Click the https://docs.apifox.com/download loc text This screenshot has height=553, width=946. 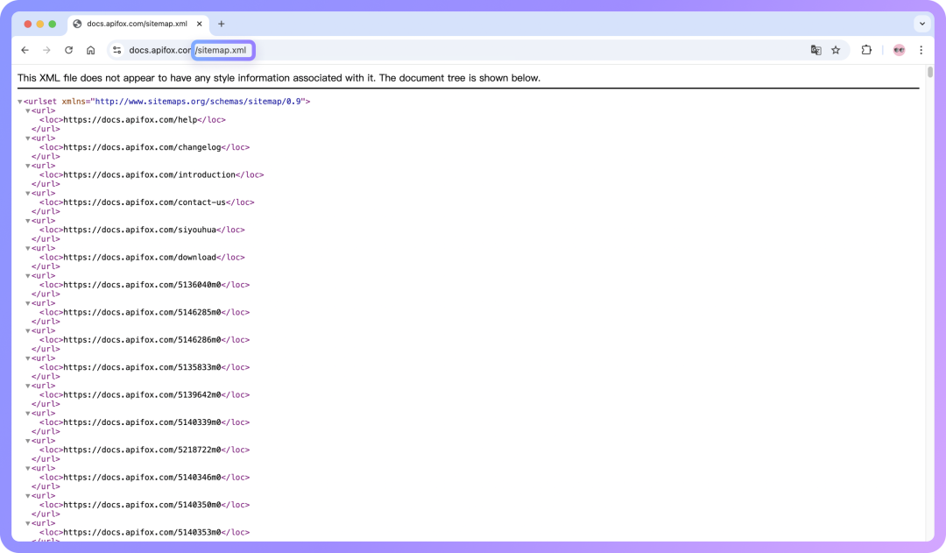140,257
